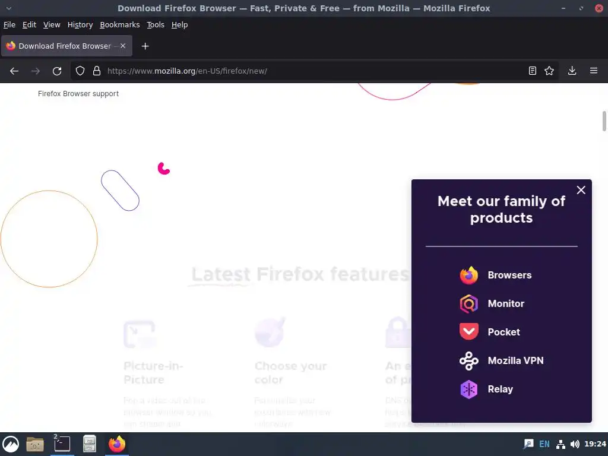The height and width of the screenshot is (456, 608).
Task: Switch to Firefox in the taskbar
Action: pyautogui.click(x=117, y=444)
